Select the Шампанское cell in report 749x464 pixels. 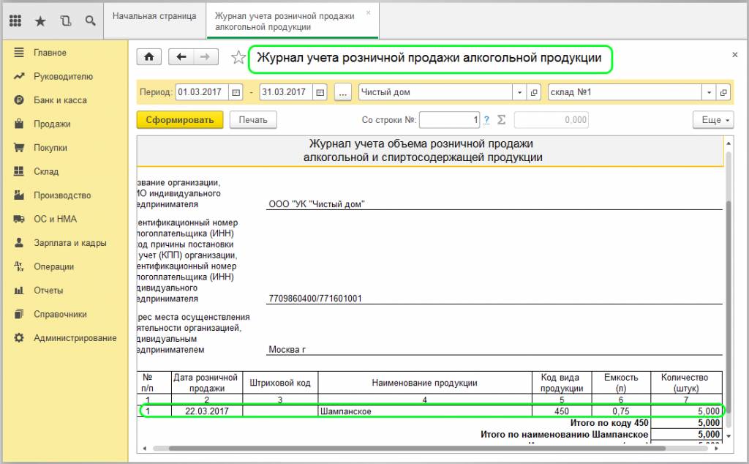coord(425,411)
